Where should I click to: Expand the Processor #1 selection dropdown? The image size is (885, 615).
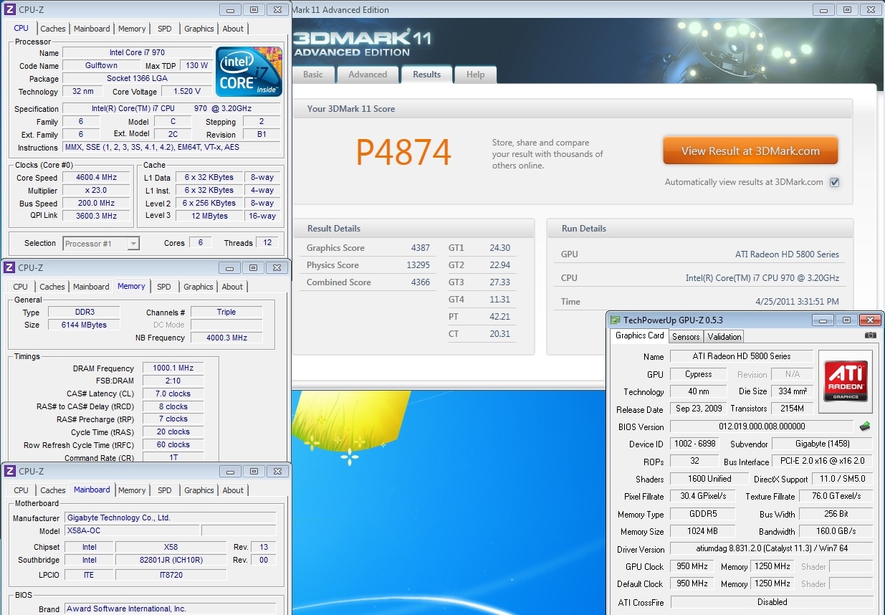click(x=133, y=244)
